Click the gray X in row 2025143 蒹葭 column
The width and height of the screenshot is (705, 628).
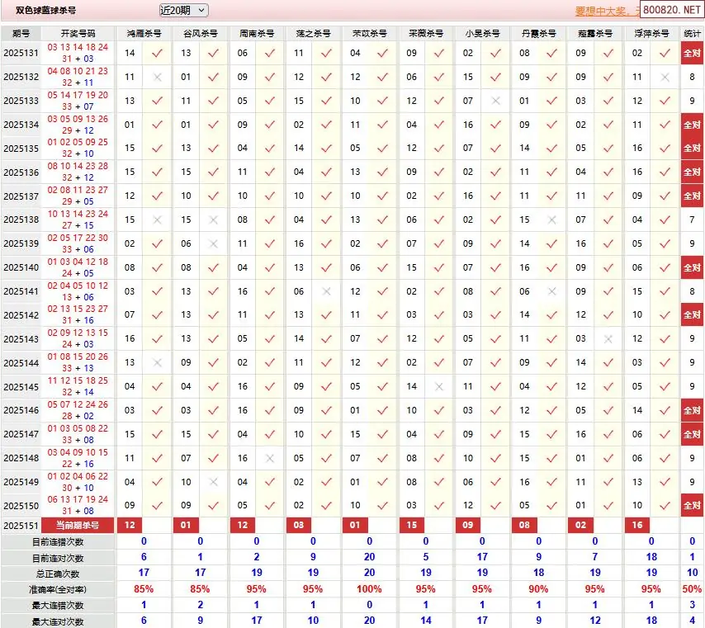click(x=608, y=339)
